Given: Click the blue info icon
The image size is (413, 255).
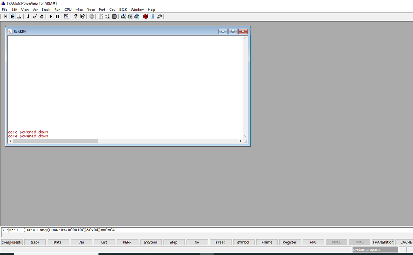Looking at the screenshot, I should (x=153, y=16).
